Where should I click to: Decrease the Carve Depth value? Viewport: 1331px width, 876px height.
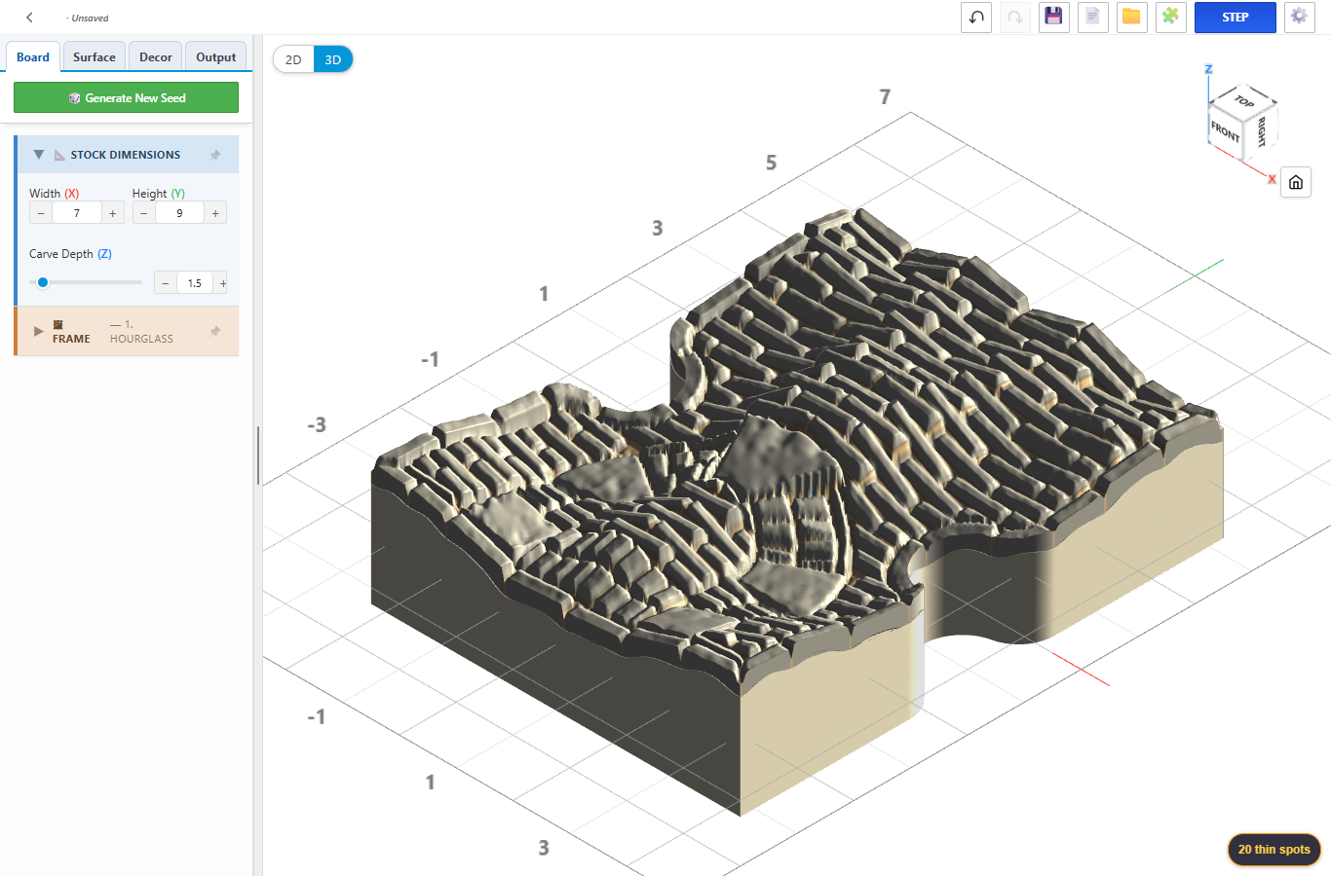tap(166, 283)
